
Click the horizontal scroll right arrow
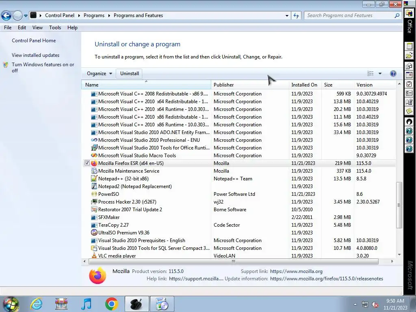(392, 262)
